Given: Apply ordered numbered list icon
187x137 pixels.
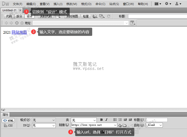Looking at the screenshot, I should click(x=120, y=120).
